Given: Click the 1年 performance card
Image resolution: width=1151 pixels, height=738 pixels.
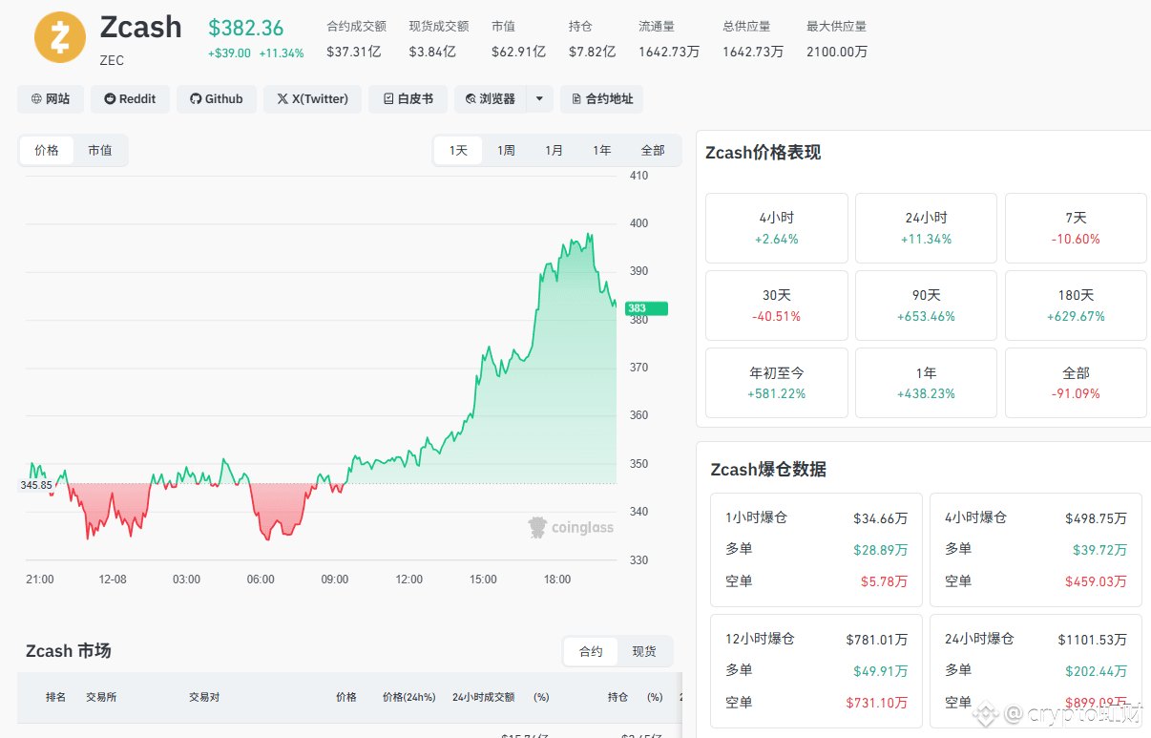Looking at the screenshot, I should pos(926,383).
